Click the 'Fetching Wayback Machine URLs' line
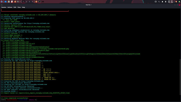Viewport: 181px width, 102px height. point(25,39)
